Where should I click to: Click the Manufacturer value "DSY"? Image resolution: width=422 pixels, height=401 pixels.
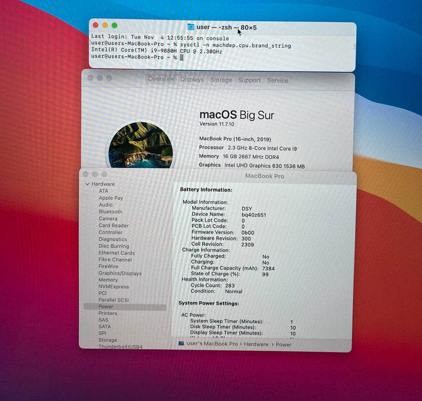point(246,209)
